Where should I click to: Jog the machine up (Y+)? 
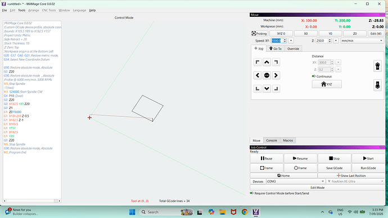[x=267, y=62]
